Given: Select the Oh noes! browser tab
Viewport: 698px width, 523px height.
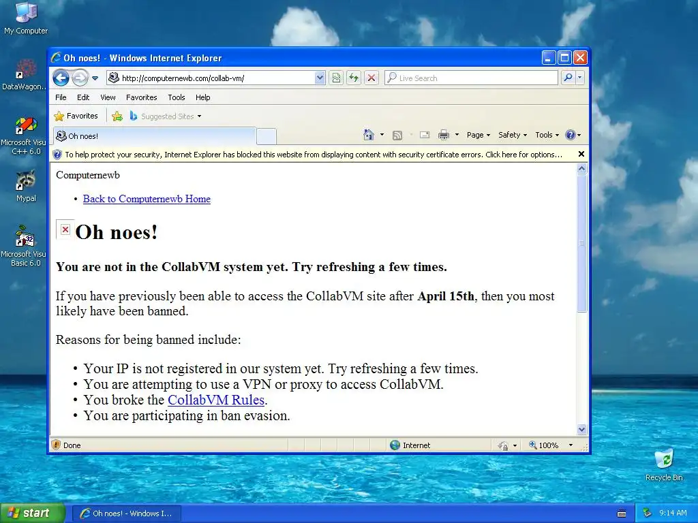Looking at the screenshot, I should pos(155,136).
